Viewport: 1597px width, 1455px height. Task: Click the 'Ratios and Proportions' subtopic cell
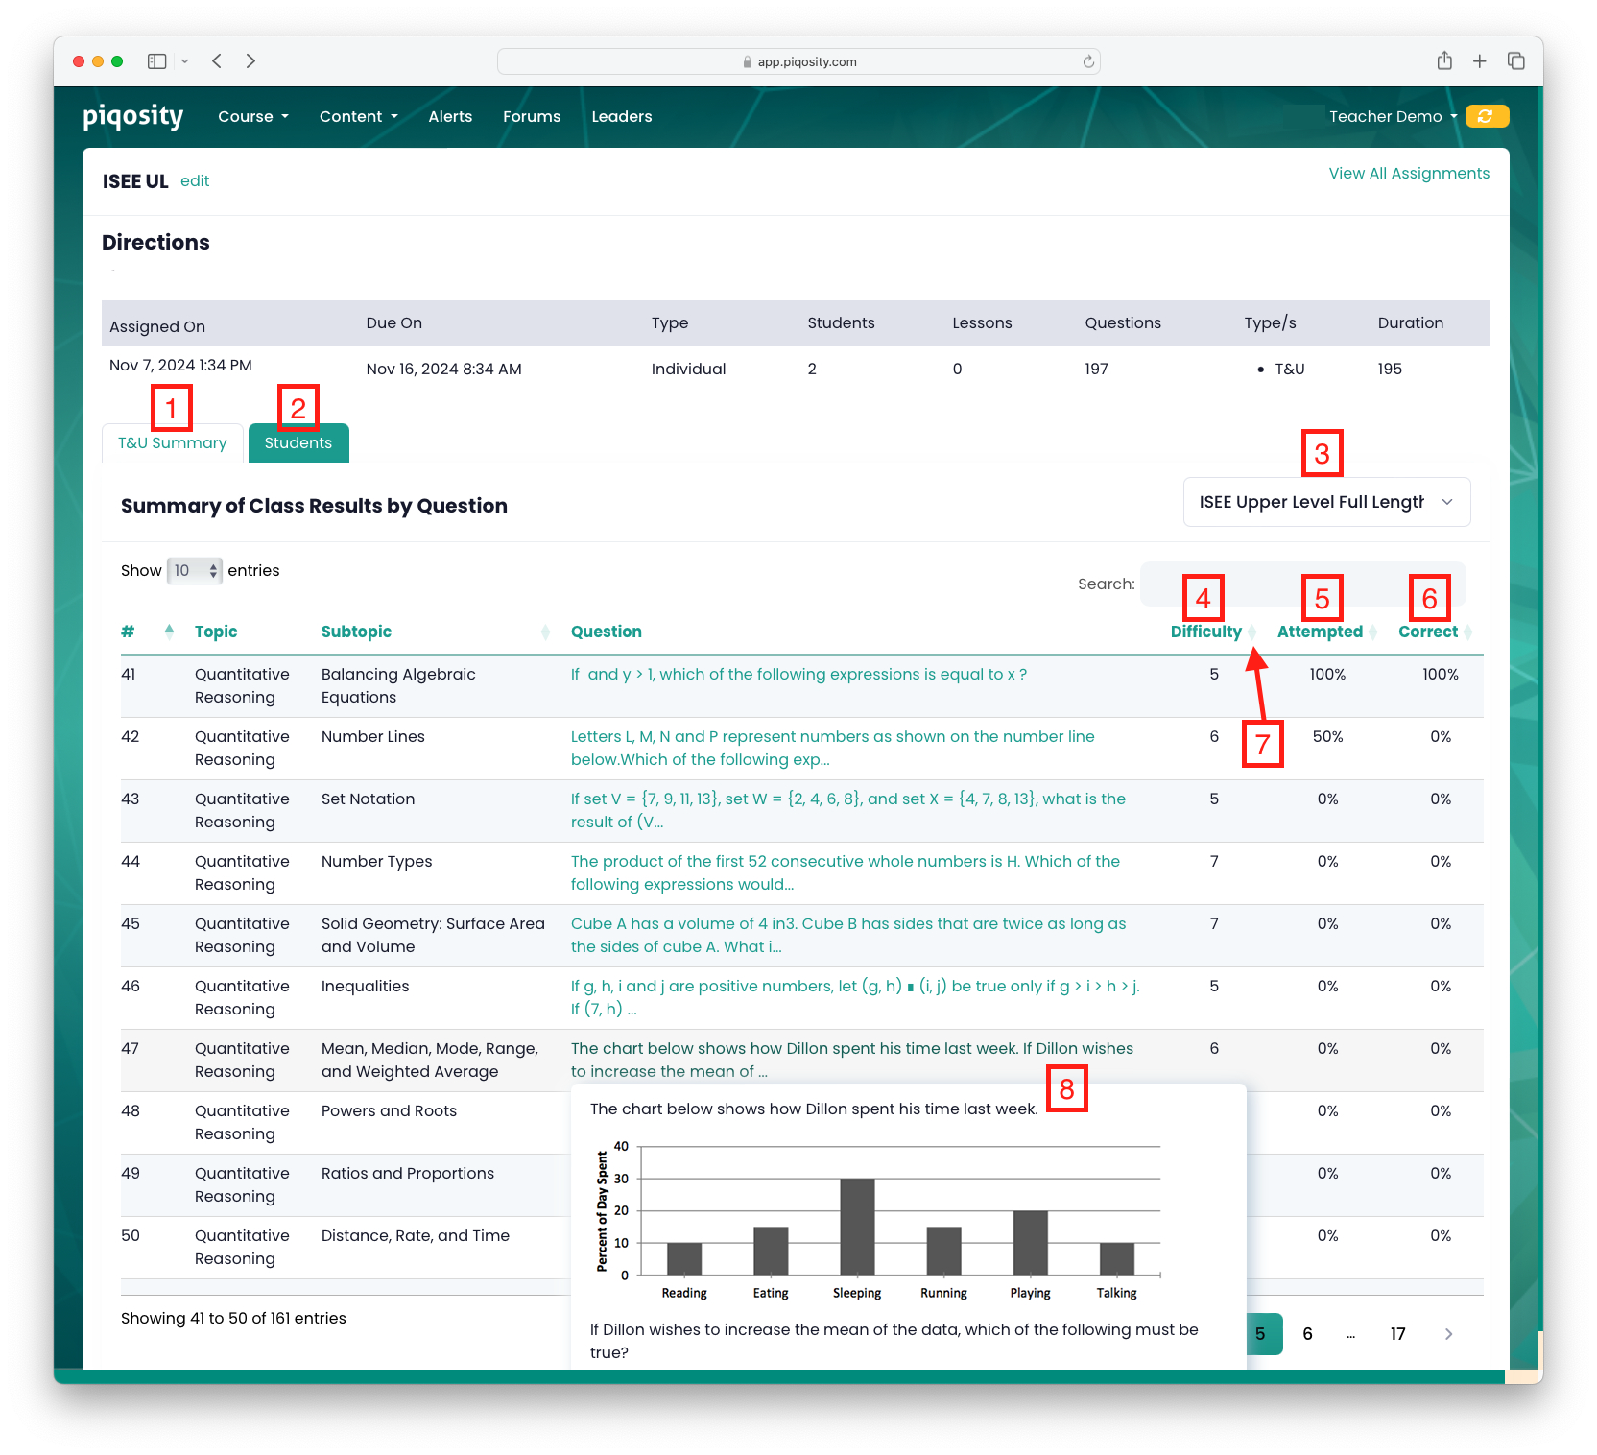(408, 1174)
